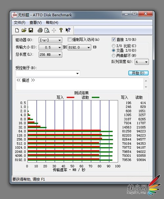Click read value 94577 in 256.0 row
164x199 pixels.
(x=141, y=139)
